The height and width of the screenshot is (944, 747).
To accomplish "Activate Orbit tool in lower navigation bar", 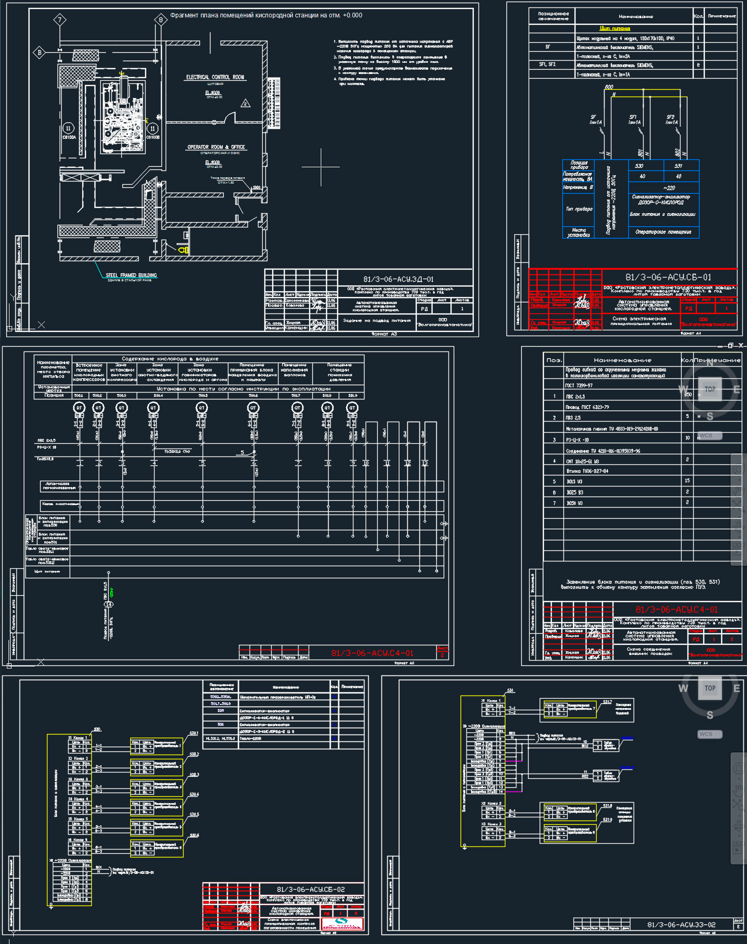I will coord(739,826).
